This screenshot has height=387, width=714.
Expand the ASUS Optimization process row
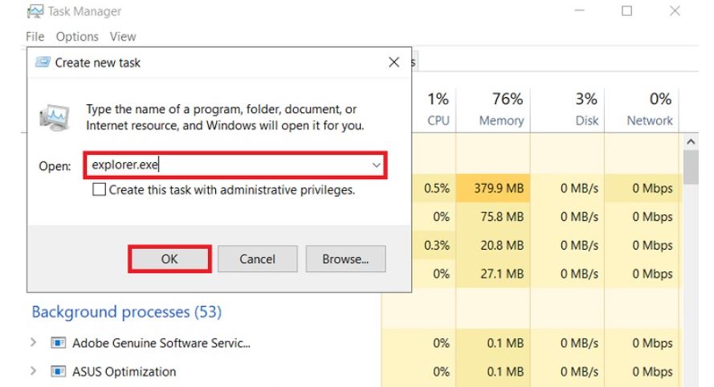tap(34, 372)
